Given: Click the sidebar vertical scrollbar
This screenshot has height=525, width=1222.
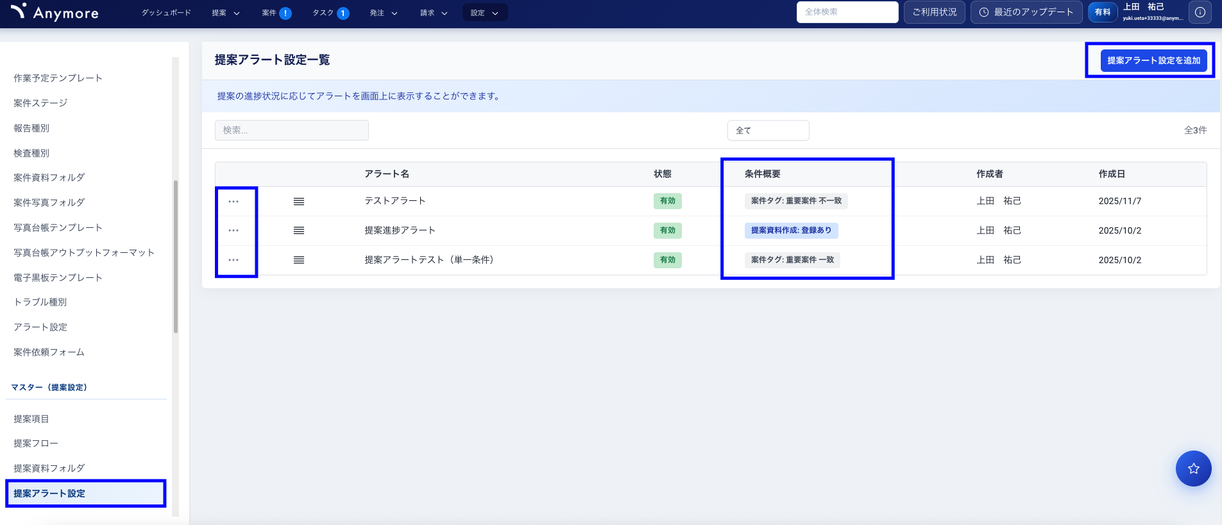Looking at the screenshot, I should point(176,257).
